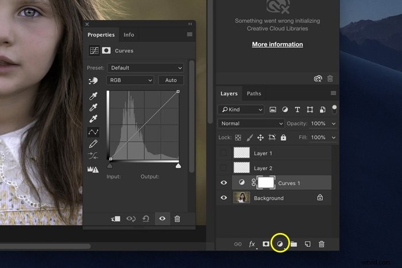Switch to the Info tab
Image resolution: width=402 pixels, height=268 pixels.
click(x=129, y=35)
